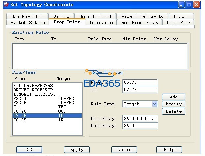Switch to Signal Integrity tab
The height and width of the screenshot is (156, 205).
(x=142, y=16)
